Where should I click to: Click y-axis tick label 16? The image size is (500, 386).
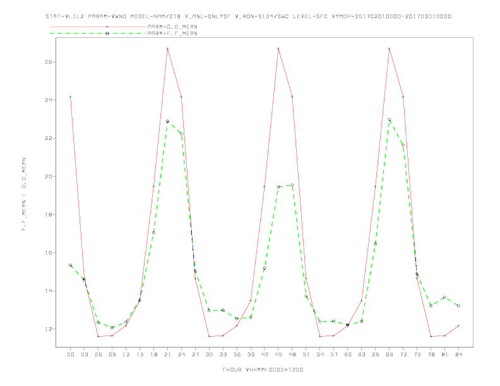click(49, 252)
